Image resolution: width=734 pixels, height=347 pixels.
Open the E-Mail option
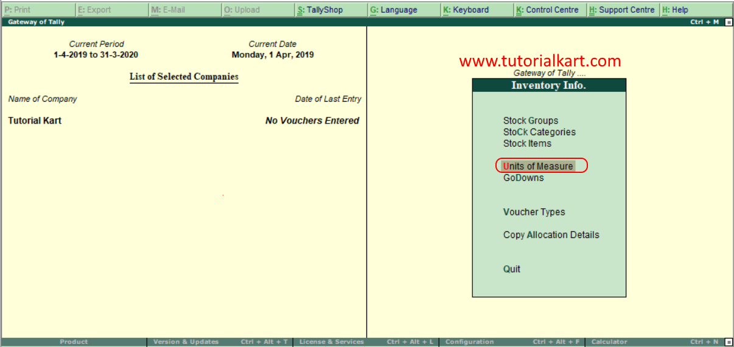point(185,10)
